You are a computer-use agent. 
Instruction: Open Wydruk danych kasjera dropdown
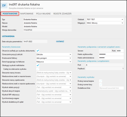pos(54,91)
